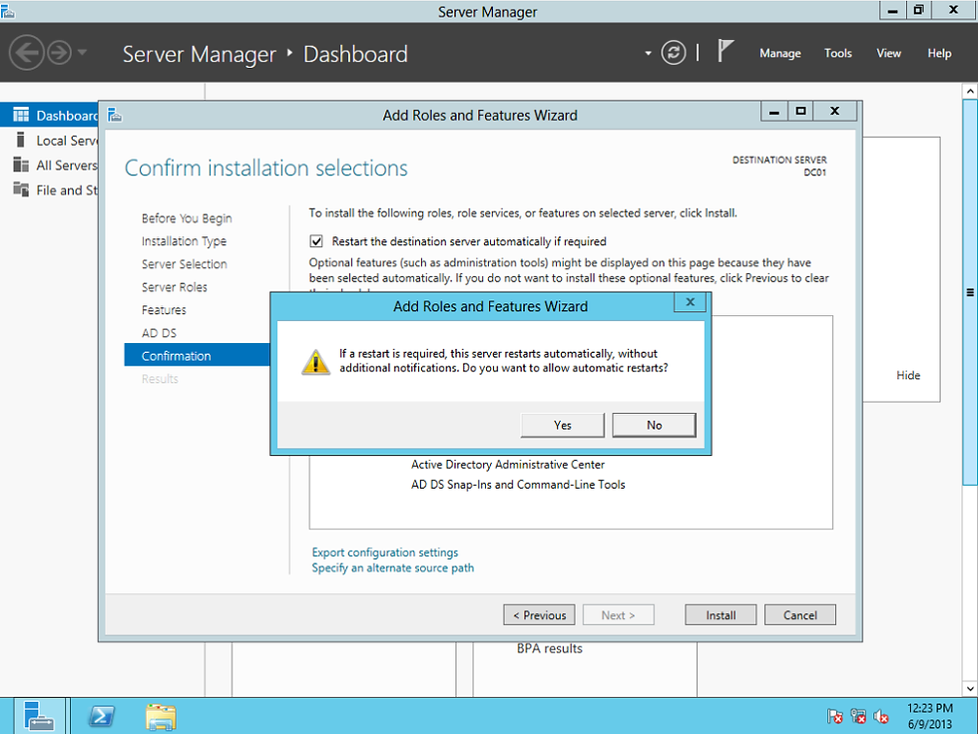Close the Add Roles and Features Wizard window
978x734 pixels.
point(834,112)
